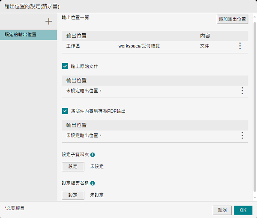The height and width of the screenshot is (218, 257).
Task: Click the info icon beside 設定檔案名稱
Action: (93, 183)
